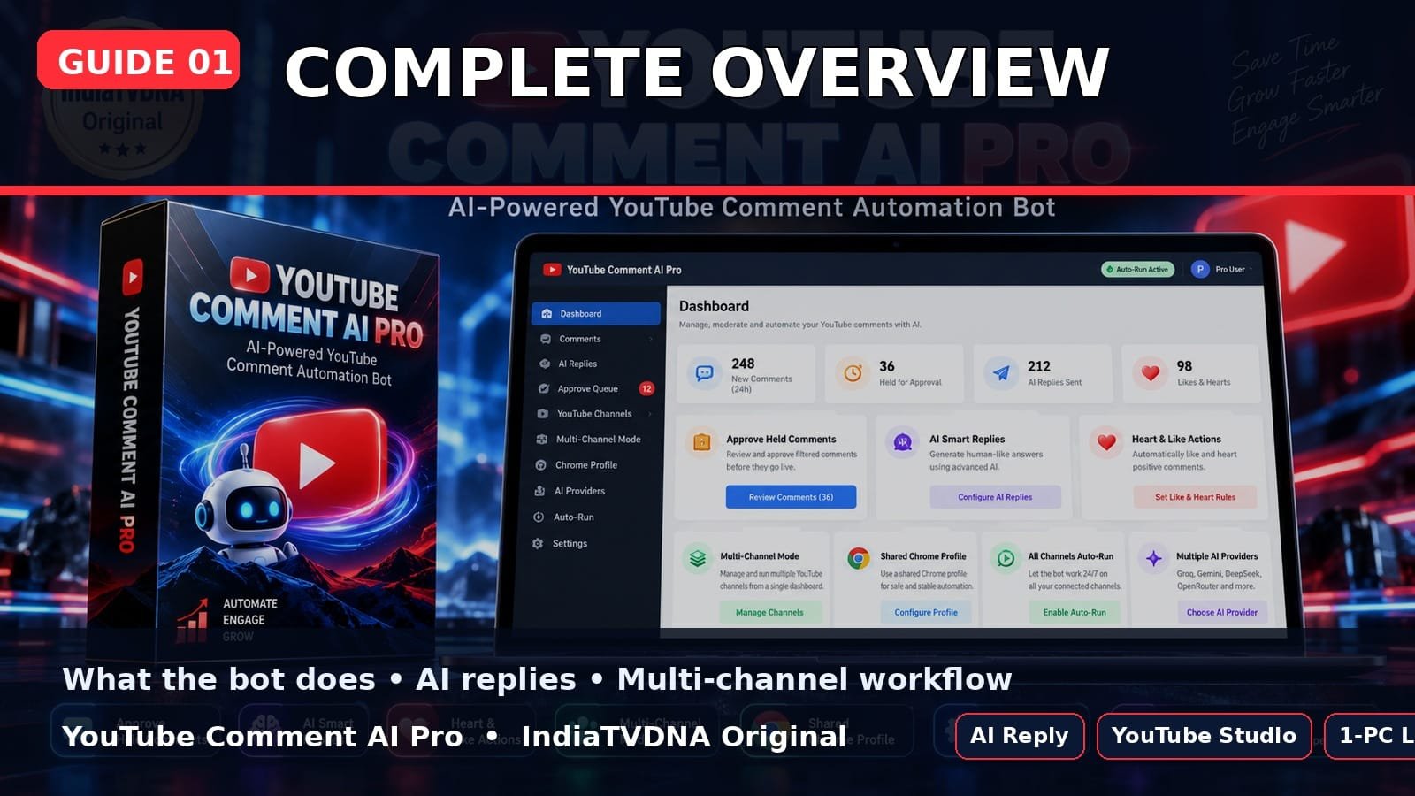Click the Review Comments (36) button
The height and width of the screenshot is (796, 1415).
tap(791, 497)
